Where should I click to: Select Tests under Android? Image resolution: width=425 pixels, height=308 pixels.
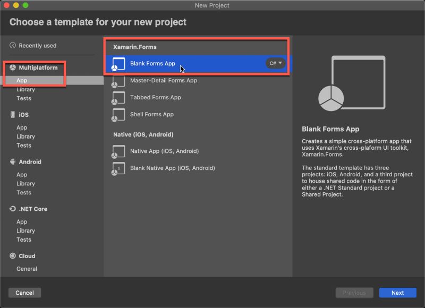(24, 192)
